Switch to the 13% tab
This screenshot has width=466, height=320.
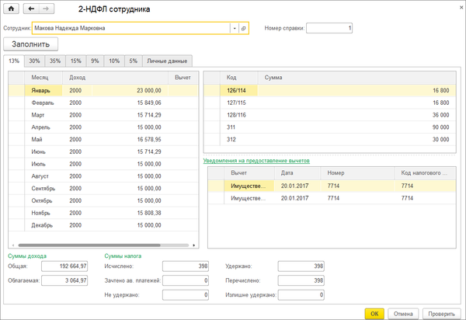[x=14, y=61]
